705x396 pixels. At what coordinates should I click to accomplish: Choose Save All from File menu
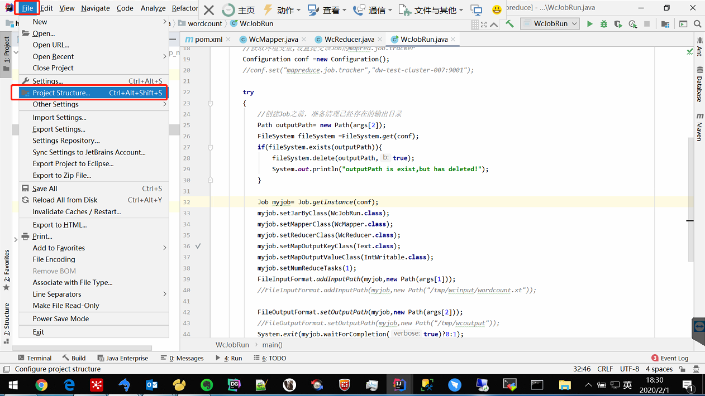(x=93, y=189)
